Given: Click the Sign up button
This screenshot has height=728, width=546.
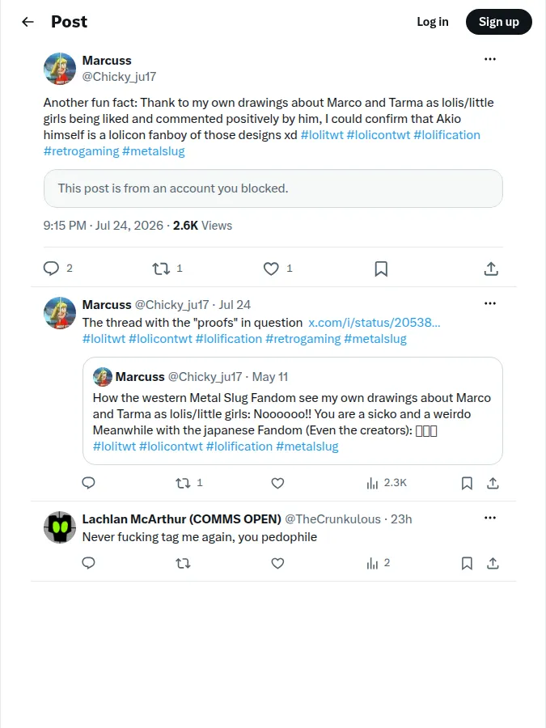Looking at the screenshot, I should pyautogui.click(x=498, y=22).
